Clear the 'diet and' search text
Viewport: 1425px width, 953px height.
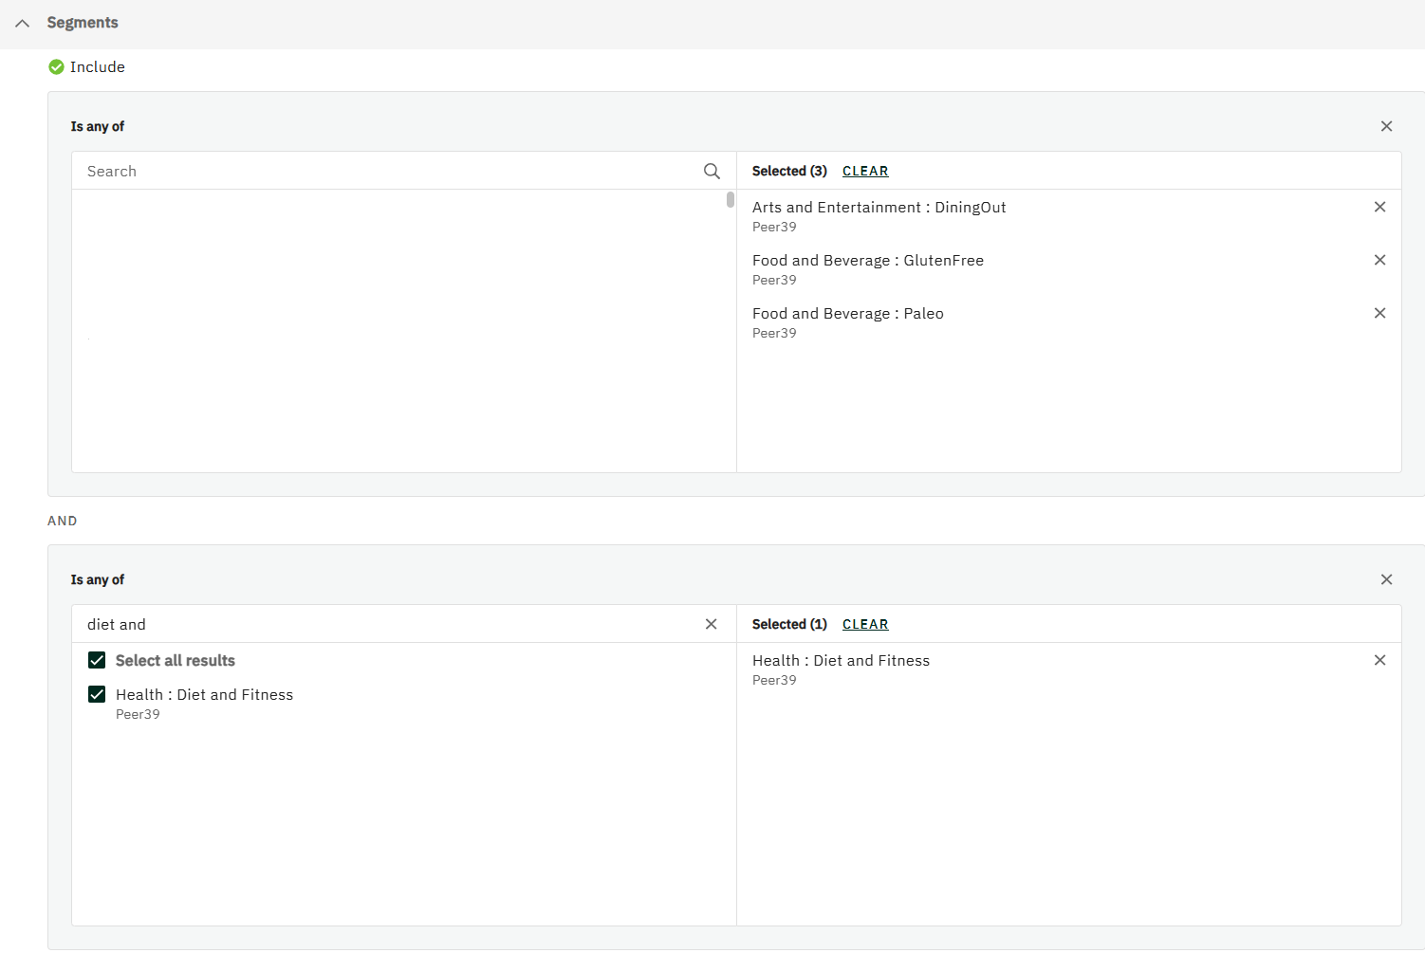click(x=711, y=624)
